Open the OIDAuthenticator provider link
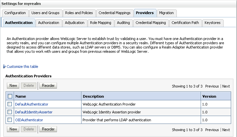The width and height of the screenshot is (237, 137). 29,120
